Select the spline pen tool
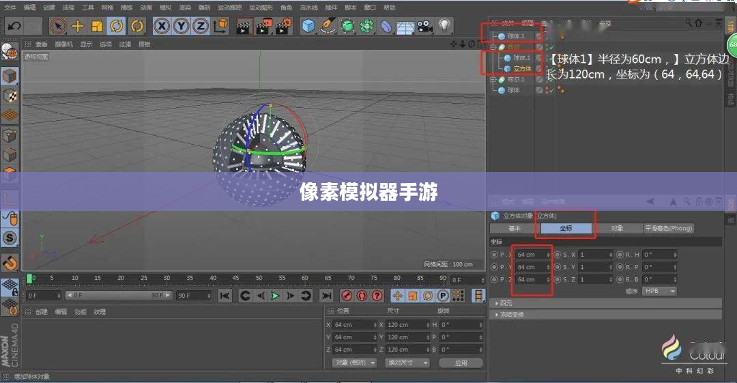This screenshot has width=737, height=383. click(x=328, y=27)
